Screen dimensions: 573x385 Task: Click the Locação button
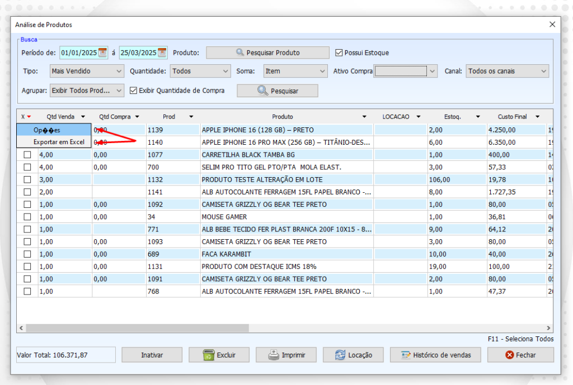click(x=353, y=355)
